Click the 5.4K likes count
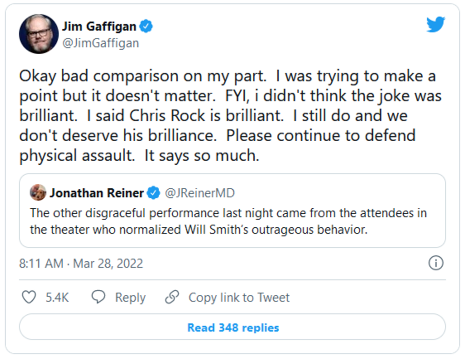This screenshot has width=465, height=359. coord(57,297)
